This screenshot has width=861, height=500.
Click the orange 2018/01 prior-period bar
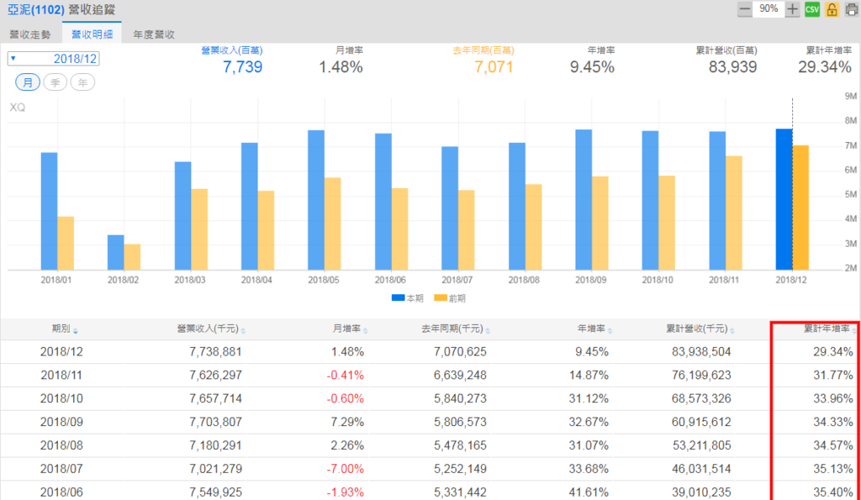point(66,243)
